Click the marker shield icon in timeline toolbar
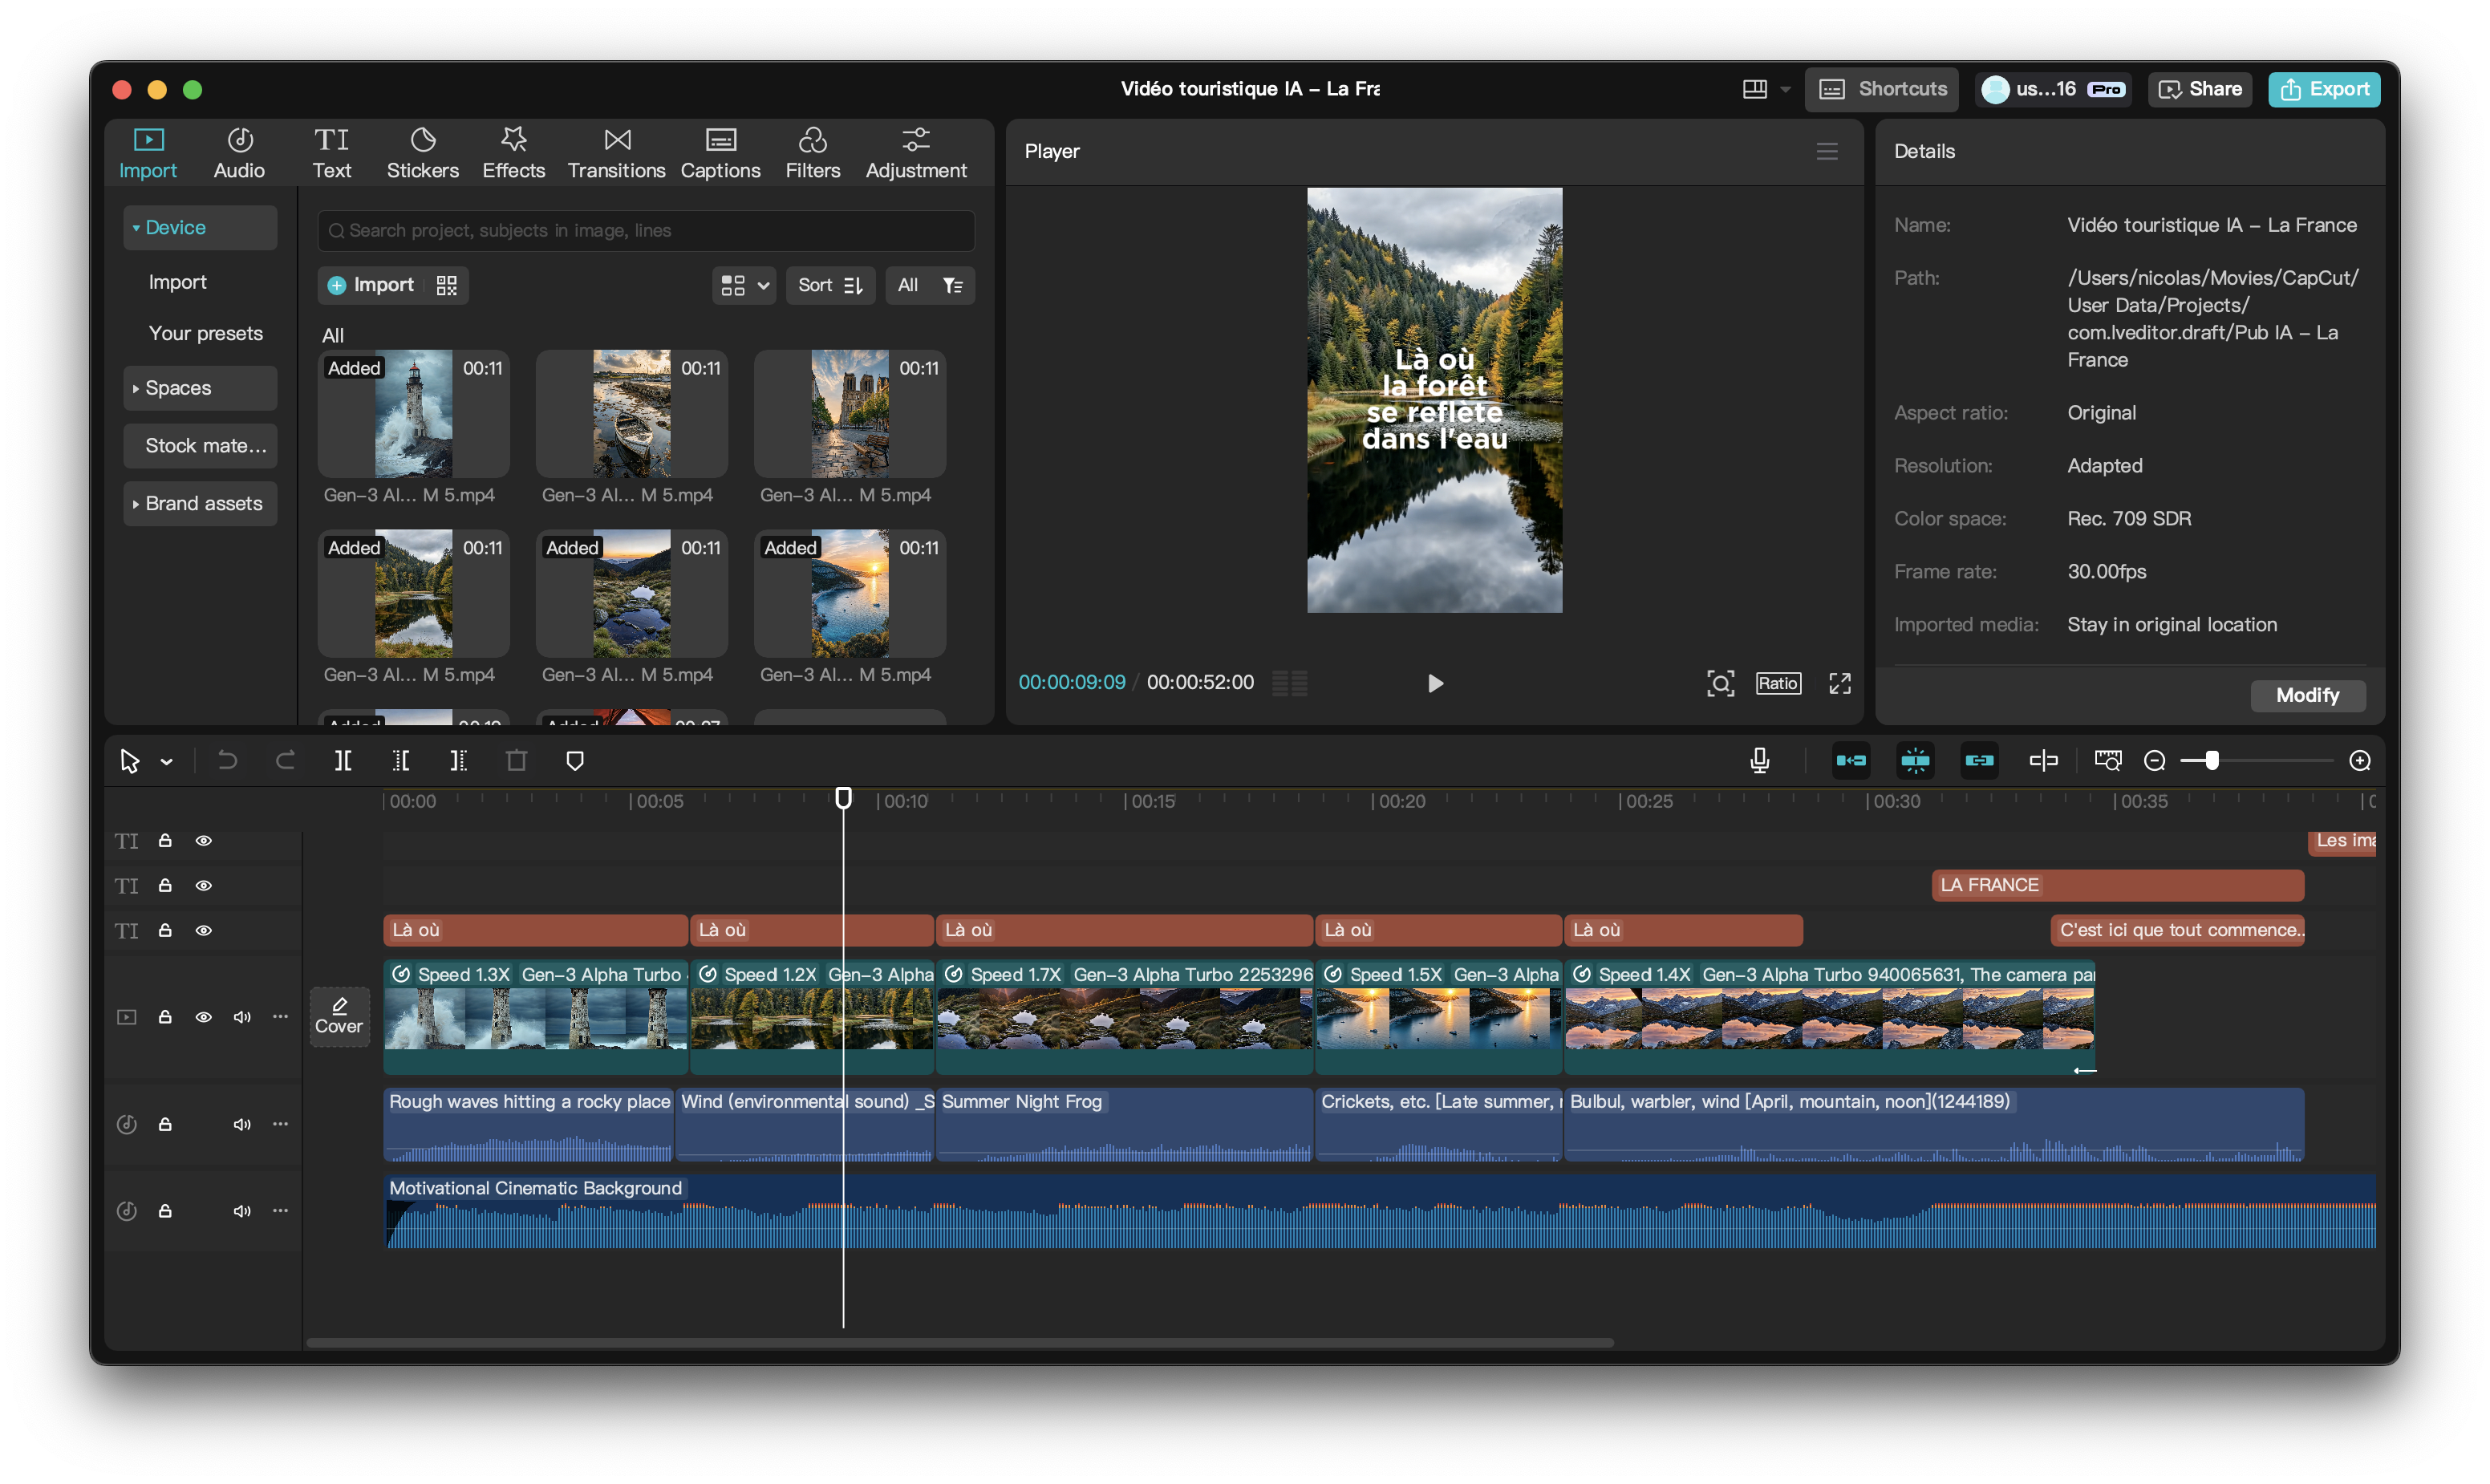The width and height of the screenshot is (2490, 1484). pos(575,761)
